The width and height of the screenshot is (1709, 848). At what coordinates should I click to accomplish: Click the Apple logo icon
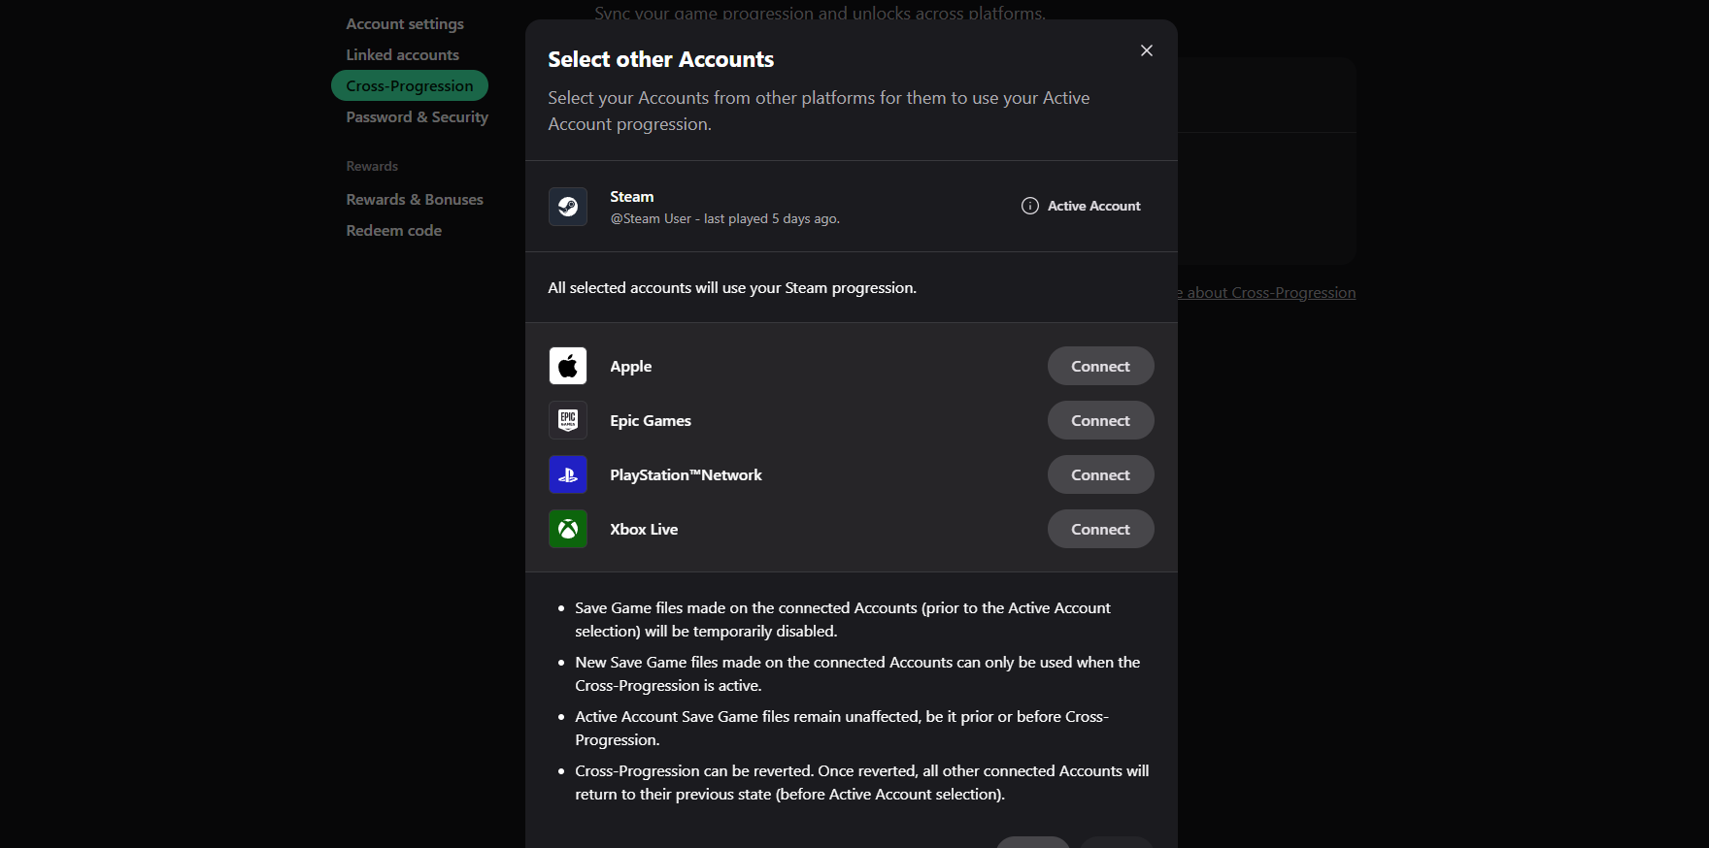(568, 366)
